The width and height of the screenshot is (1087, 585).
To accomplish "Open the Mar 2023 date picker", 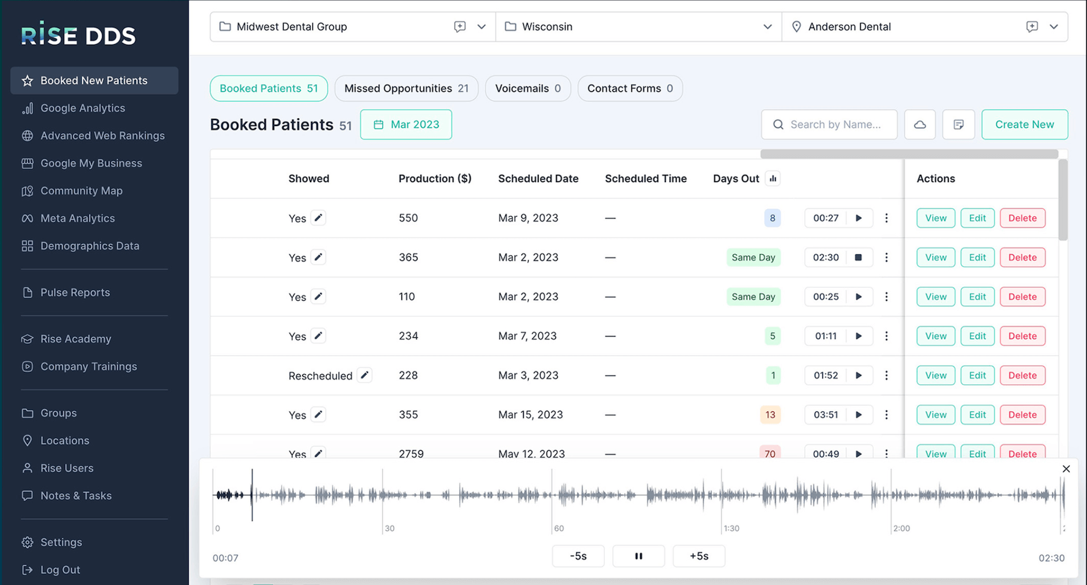I will [x=406, y=125].
